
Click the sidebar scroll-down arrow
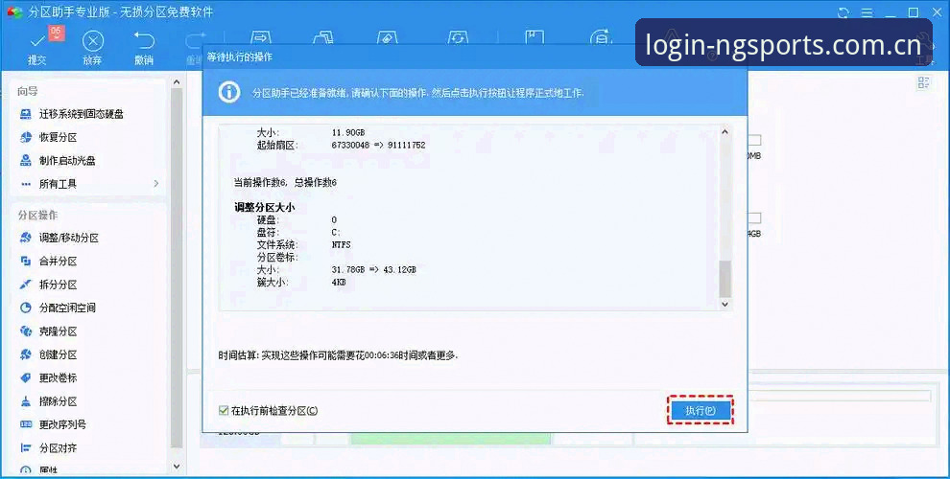177,467
